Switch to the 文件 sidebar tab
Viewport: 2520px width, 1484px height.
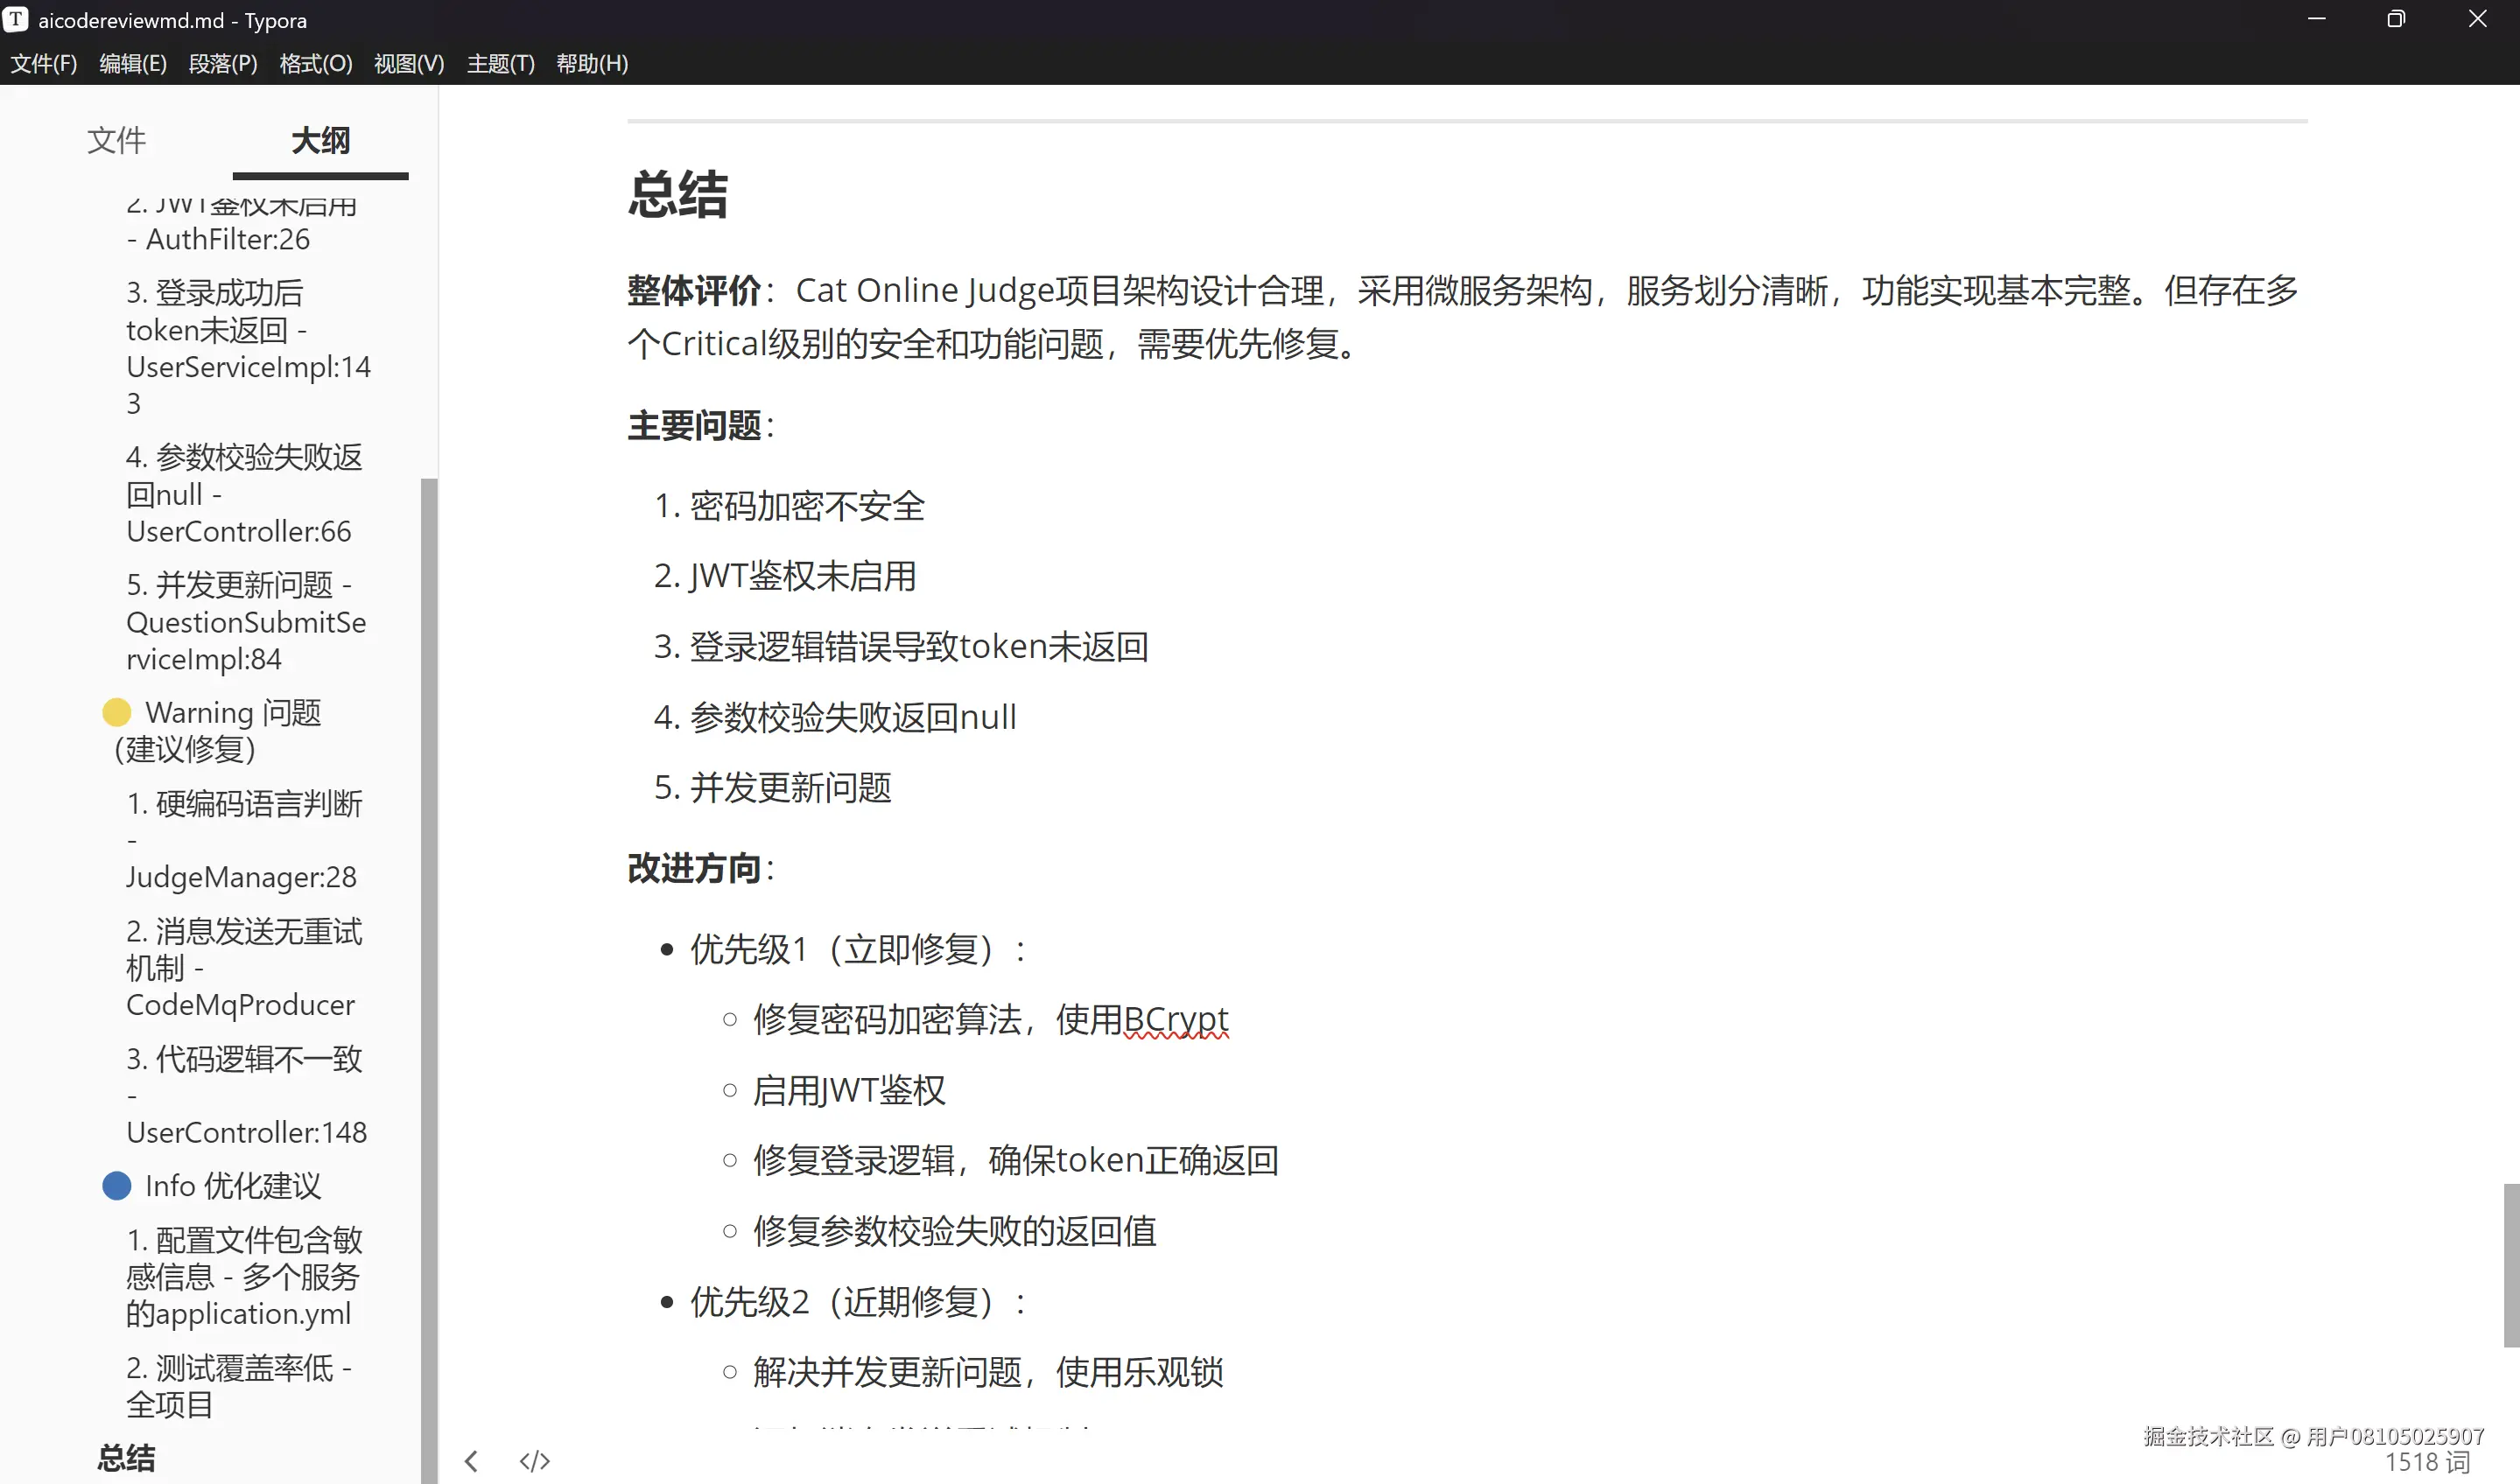[x=116, y=140]
